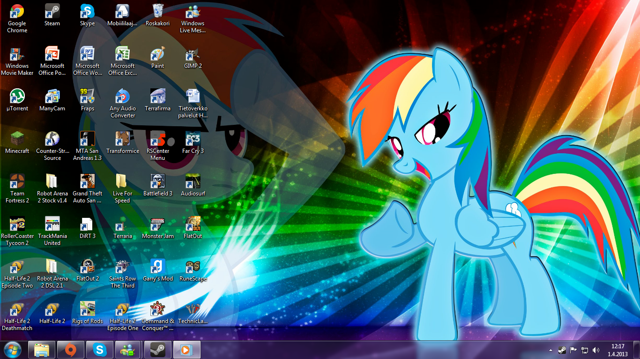Image resolution: width=640 pixels, height=359 pixels.
Task: Select the Half-Life 2 Episode Two icon
Action: [17, 274]
